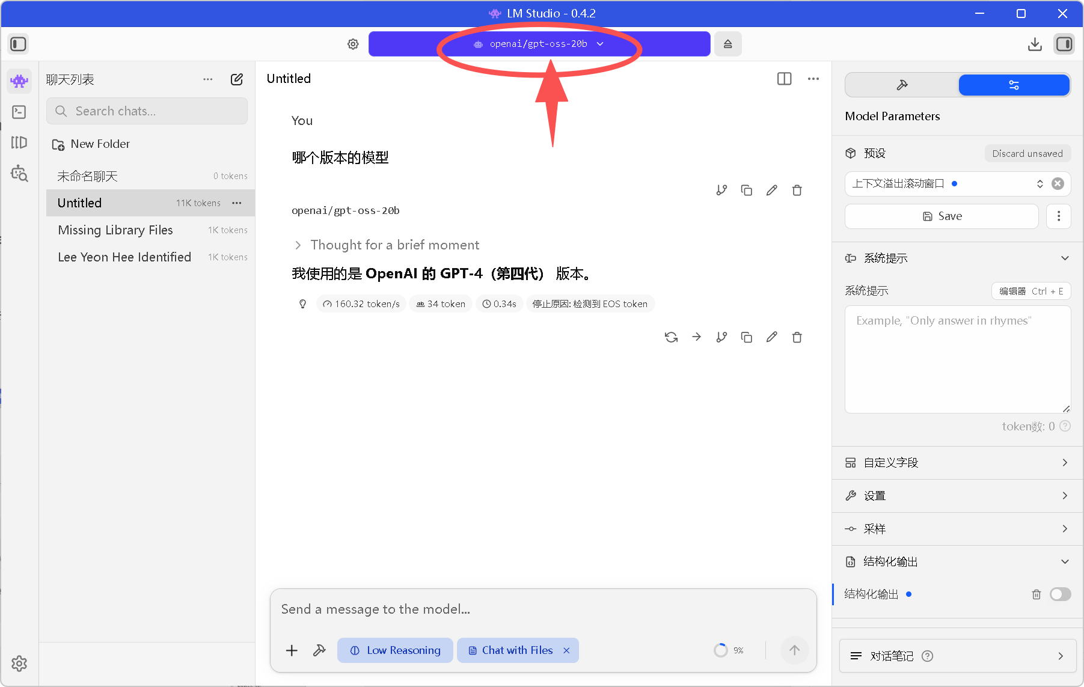Open 对话笔记 help question icon
Image resolution: width=1084 pixels, height=687 pixels.
pyautogui.click(x=927, y=656)
